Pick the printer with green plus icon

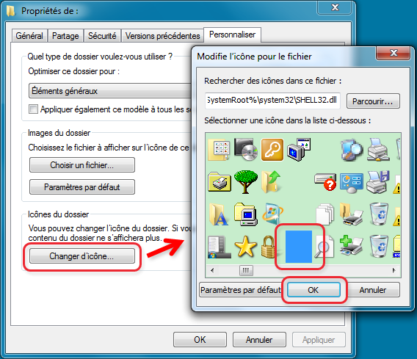[x=352, y=245]
